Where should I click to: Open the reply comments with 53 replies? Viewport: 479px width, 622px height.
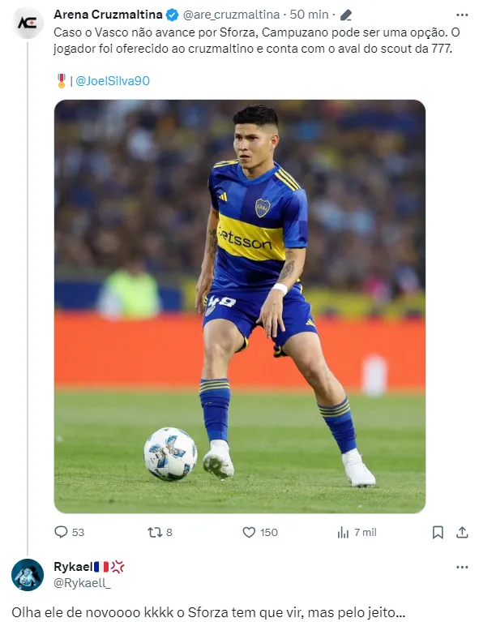pos(70,532)
